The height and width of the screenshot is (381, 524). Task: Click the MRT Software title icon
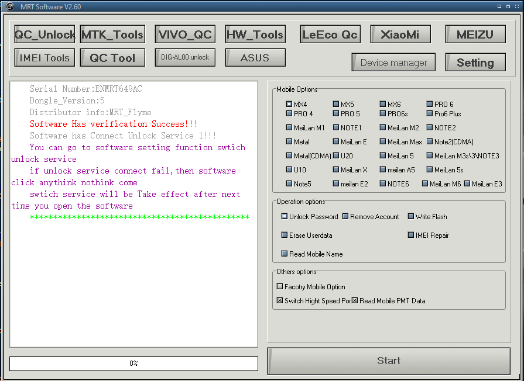[x=10, y=6]
